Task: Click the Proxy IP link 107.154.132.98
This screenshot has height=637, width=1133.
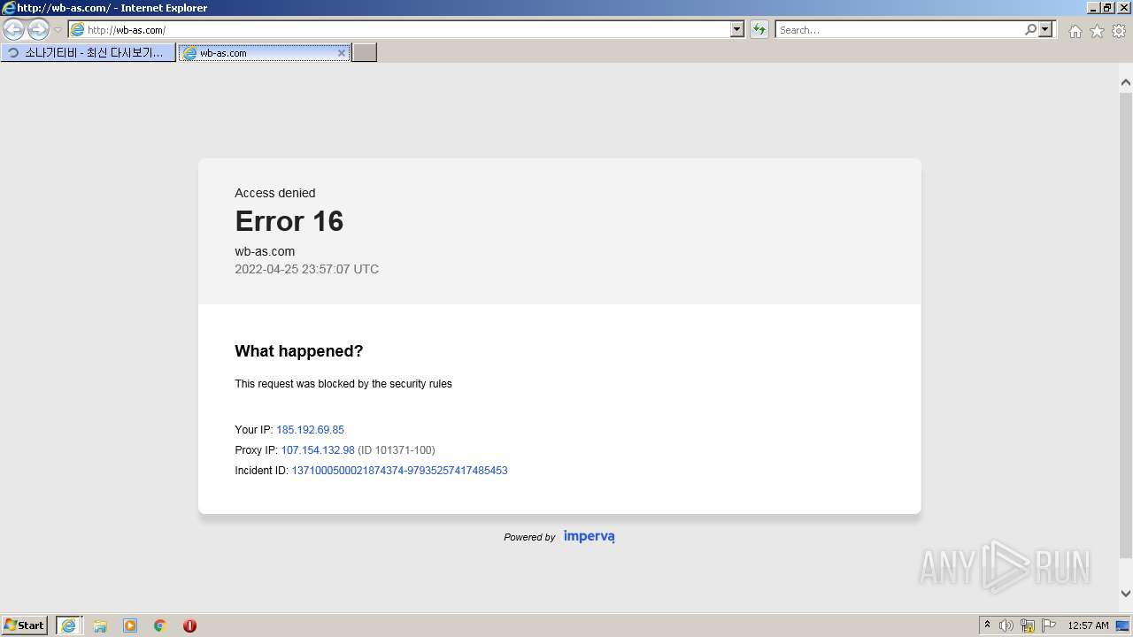Action: 318,450
